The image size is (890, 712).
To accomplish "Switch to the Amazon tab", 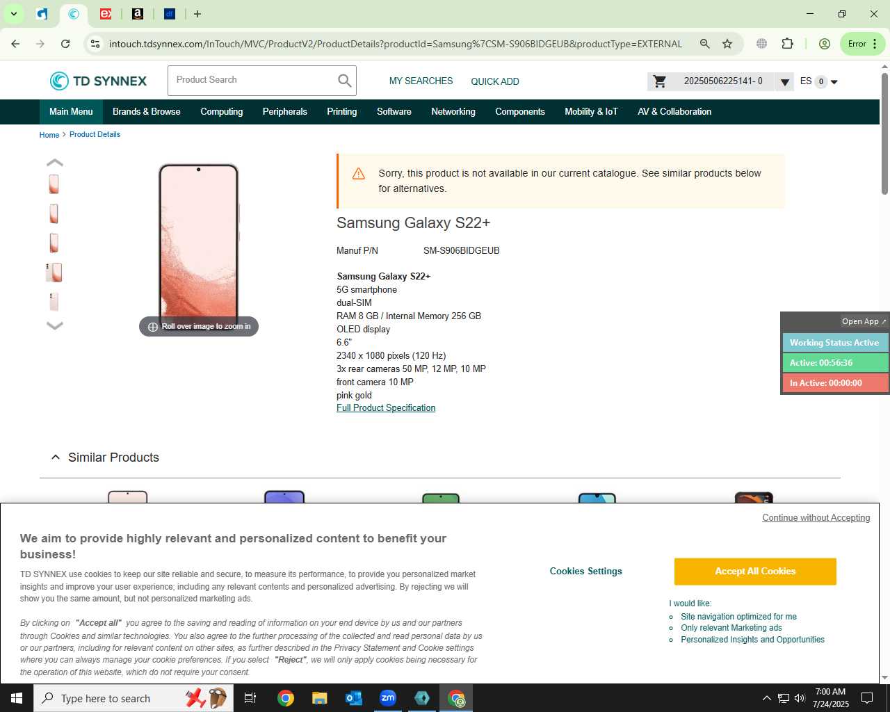I will point(138,14).
